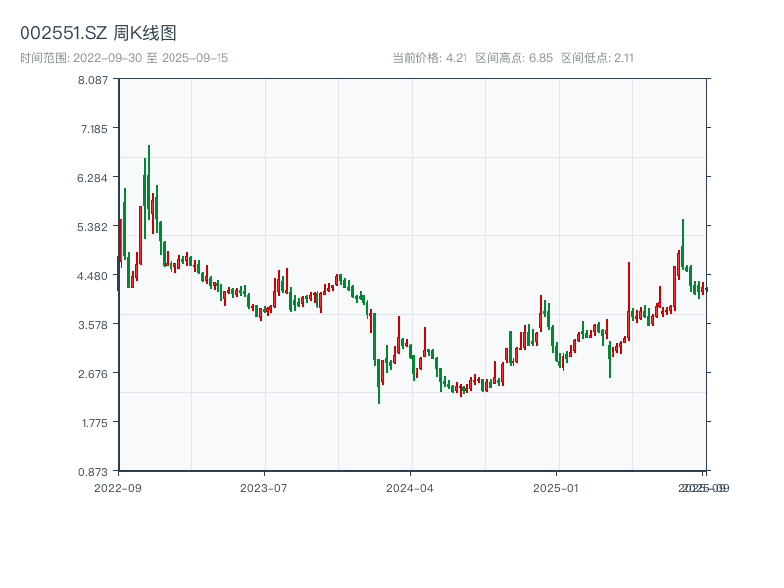Click the 区间高点: 6.85 label

tap(514, 58)
